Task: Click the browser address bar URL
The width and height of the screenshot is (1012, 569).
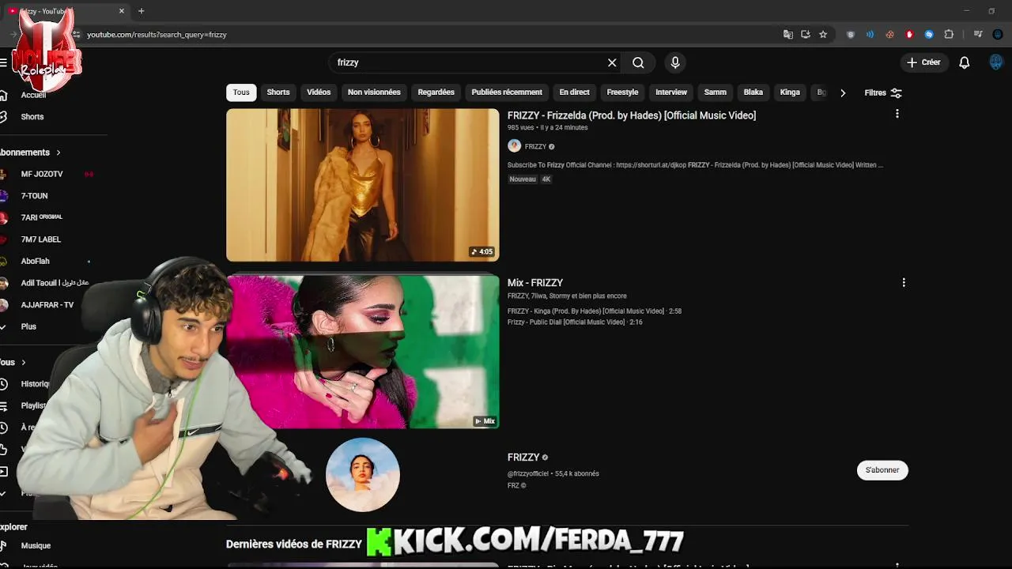Action: (157, 35)
